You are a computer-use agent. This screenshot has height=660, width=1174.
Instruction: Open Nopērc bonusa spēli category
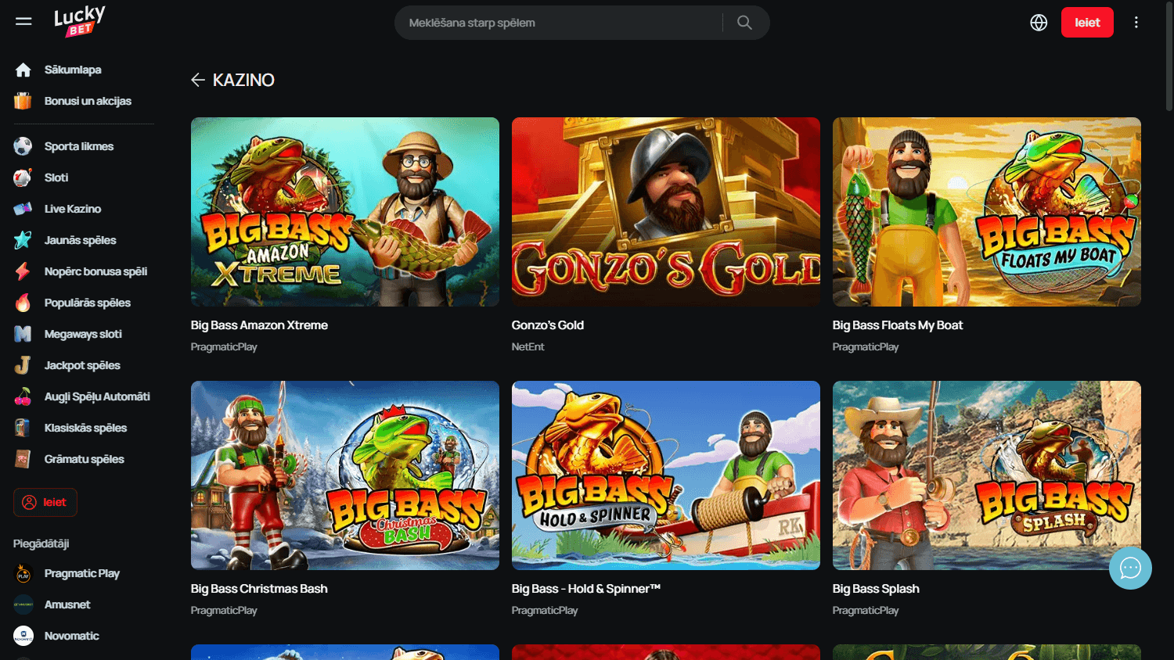pos(95,271)
